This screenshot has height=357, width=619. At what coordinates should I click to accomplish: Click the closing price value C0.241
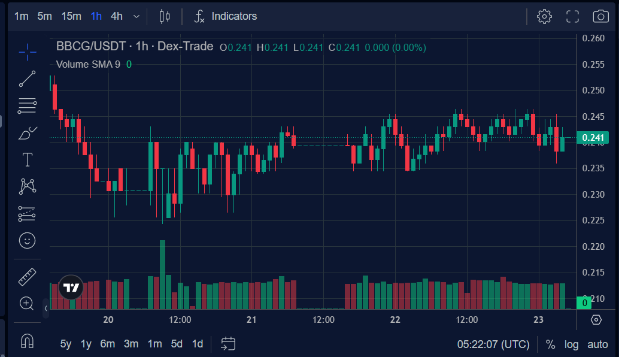click(344, 48)
